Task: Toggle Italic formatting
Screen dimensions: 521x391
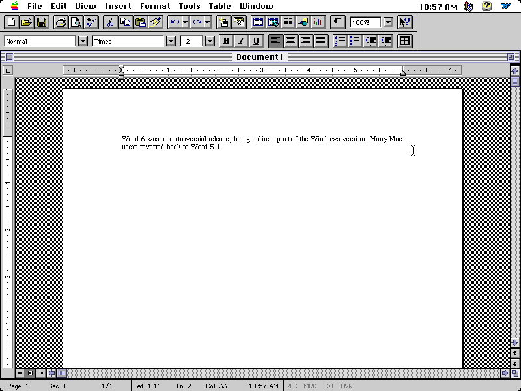Action: tap(241, 41)
